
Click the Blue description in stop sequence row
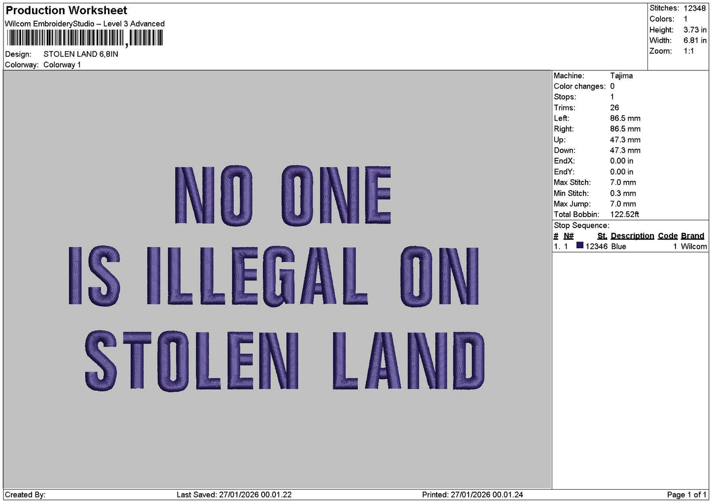click(x=618, y=246)
